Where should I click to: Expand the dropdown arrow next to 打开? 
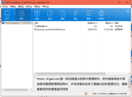click(14, 13)
